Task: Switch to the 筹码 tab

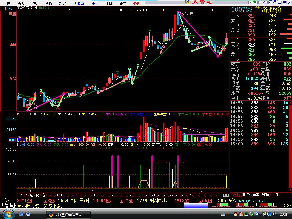Action: (265, 195)
